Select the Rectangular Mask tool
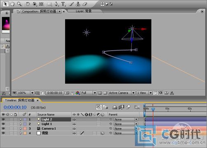207x148 pixels. coord(49,4)
